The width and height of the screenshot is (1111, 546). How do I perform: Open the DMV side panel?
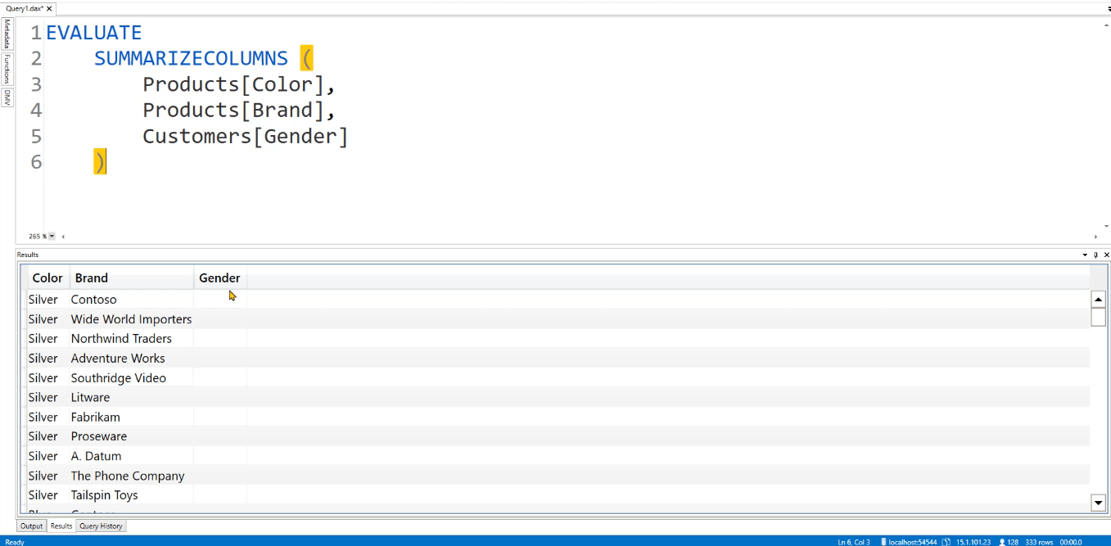click(x=7, y=98)
